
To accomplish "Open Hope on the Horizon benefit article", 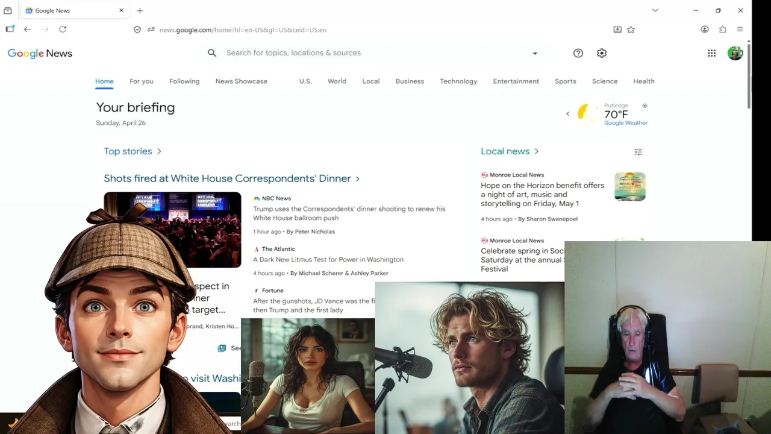I will [x=542, y=194].
